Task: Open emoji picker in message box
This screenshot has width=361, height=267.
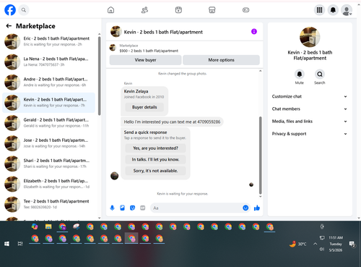Action: click(245, 208)
